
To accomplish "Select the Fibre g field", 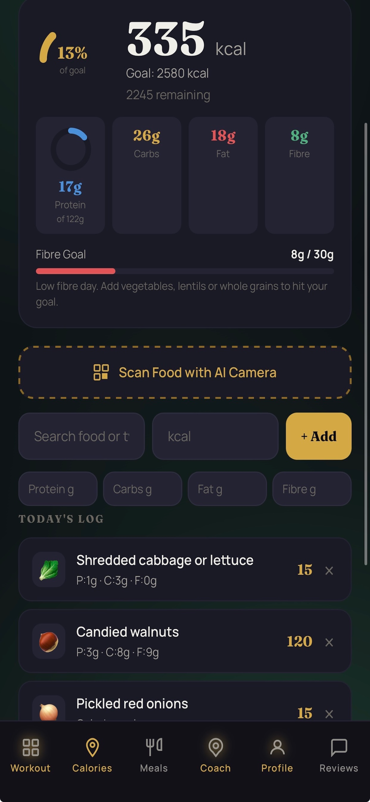I will [x=312, y=489].
